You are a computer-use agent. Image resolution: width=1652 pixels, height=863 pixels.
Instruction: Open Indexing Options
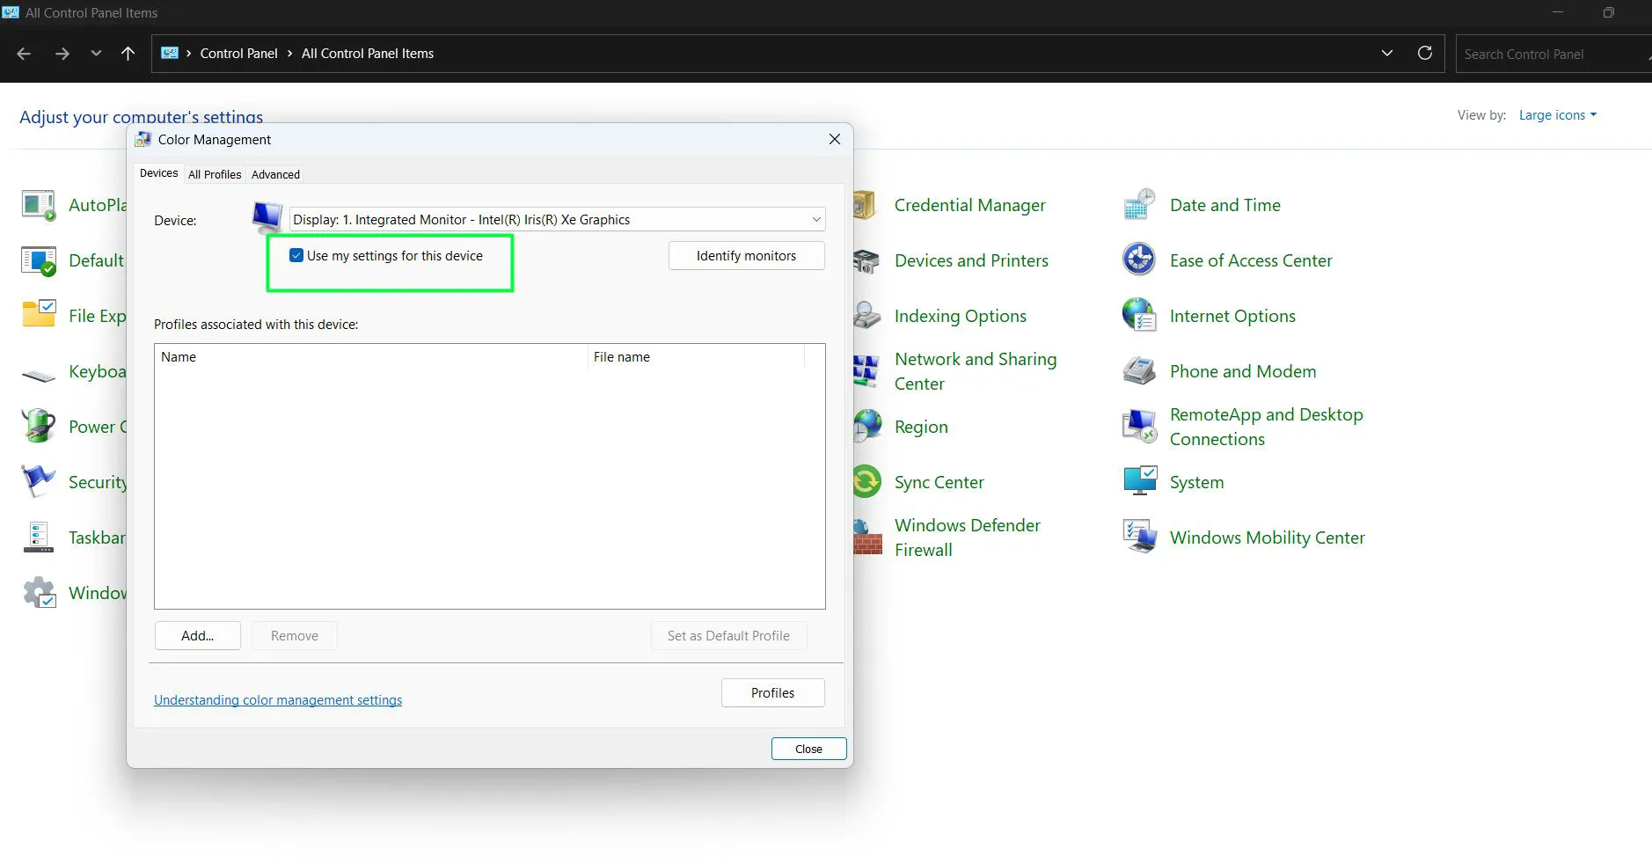[x=960, y=315]
